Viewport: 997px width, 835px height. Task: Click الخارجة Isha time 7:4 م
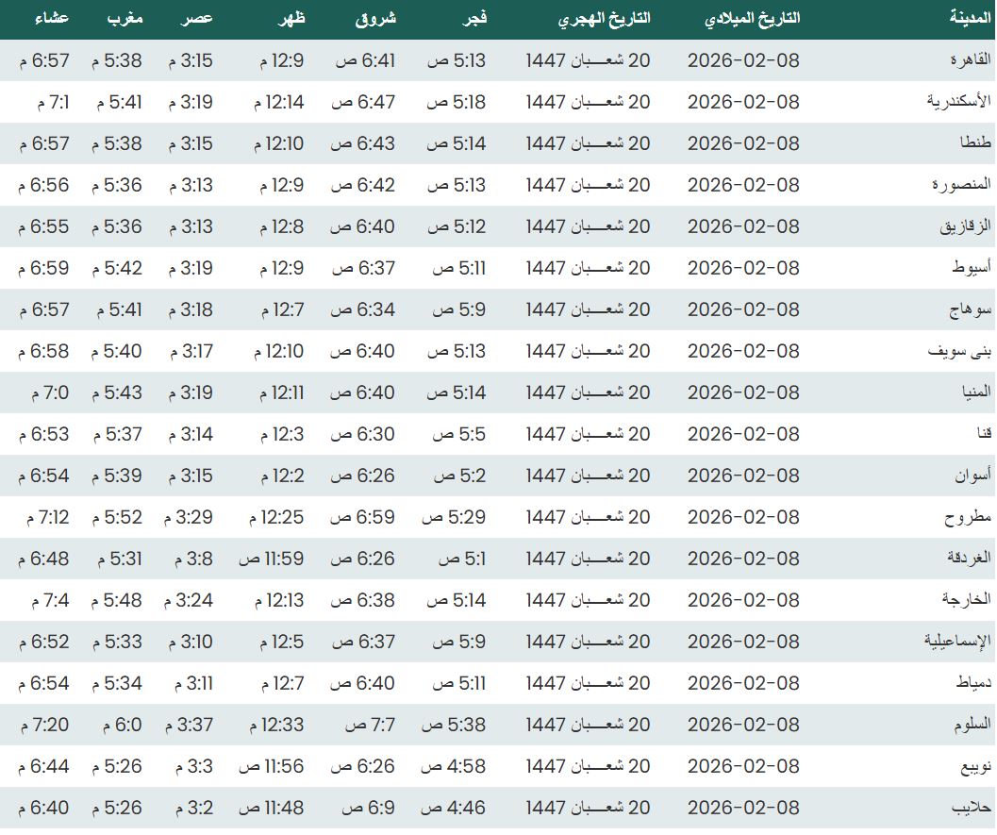pos(50,600)
